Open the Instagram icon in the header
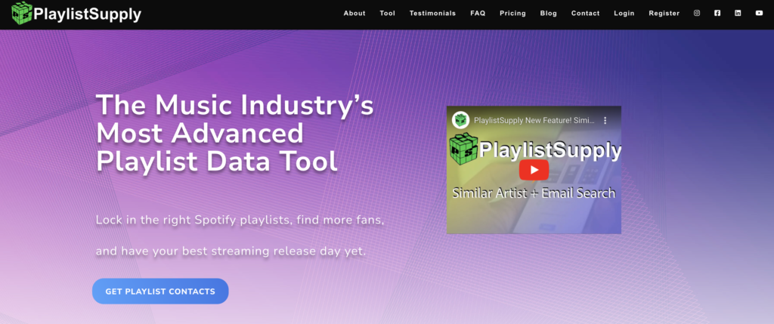The width and height of the screenshot is (774, 324). click(697, 14)
